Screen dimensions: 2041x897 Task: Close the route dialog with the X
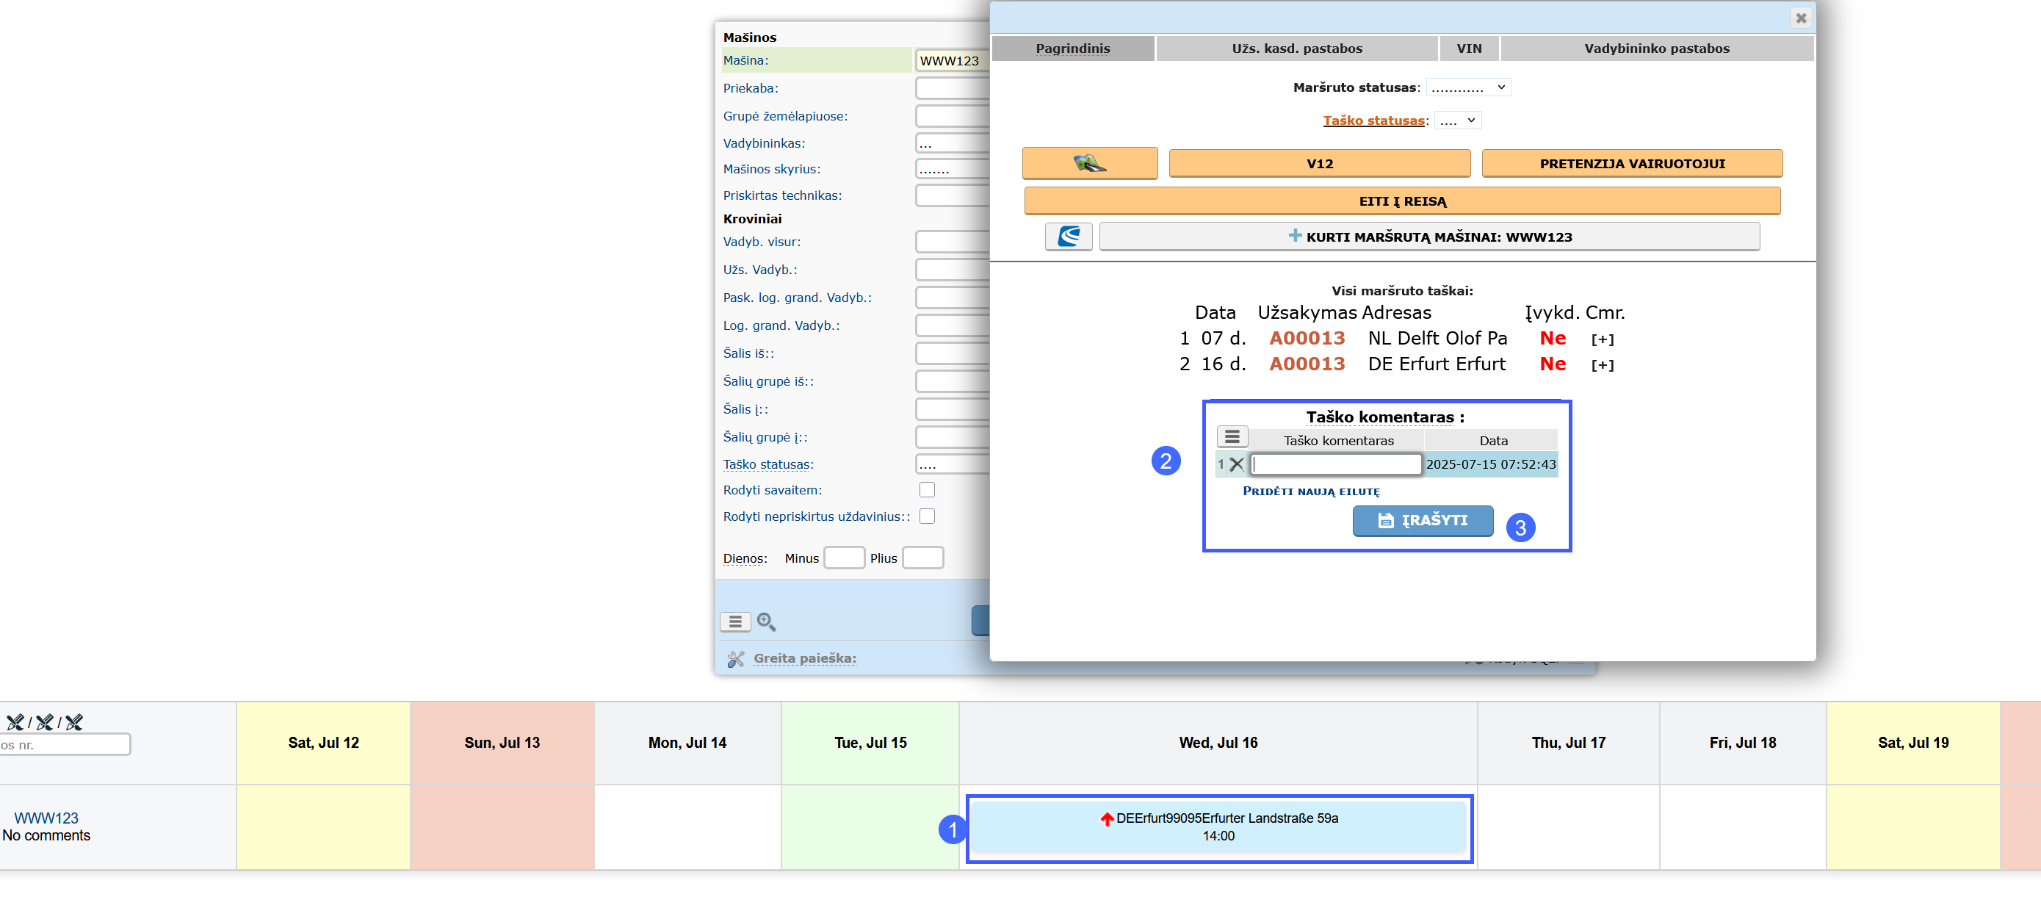[x=1801, y=18]
